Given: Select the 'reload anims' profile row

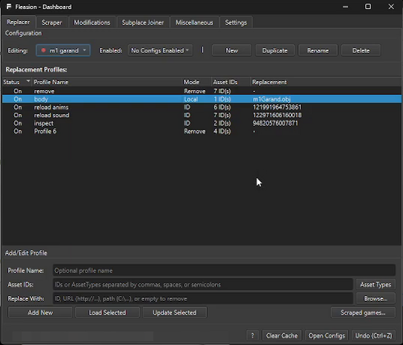Looking at the screenshot, I should click(x=202, y=107).
